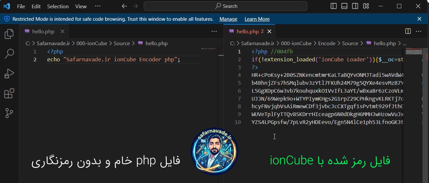Click 000-ionCube in right breadcrumb

coord(296,43)
